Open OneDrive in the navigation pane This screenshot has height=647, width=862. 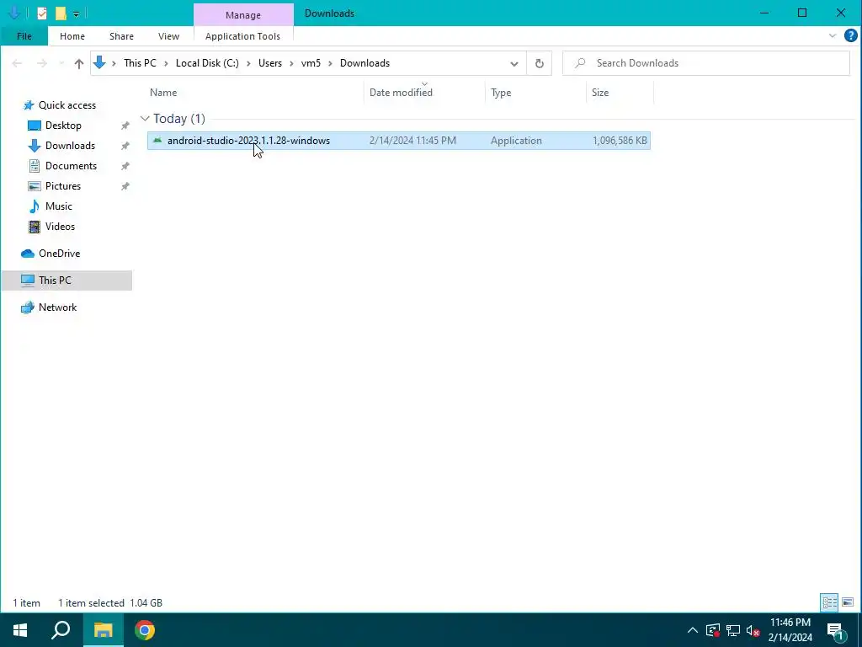[x=59, y=254]
